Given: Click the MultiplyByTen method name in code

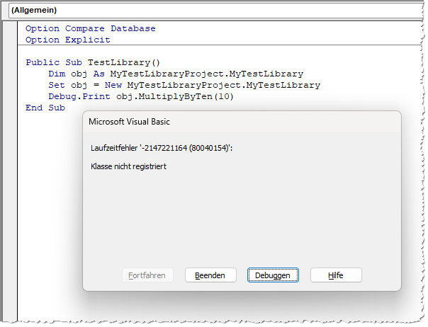Looking at the screenshot, I should coord(176,96).
